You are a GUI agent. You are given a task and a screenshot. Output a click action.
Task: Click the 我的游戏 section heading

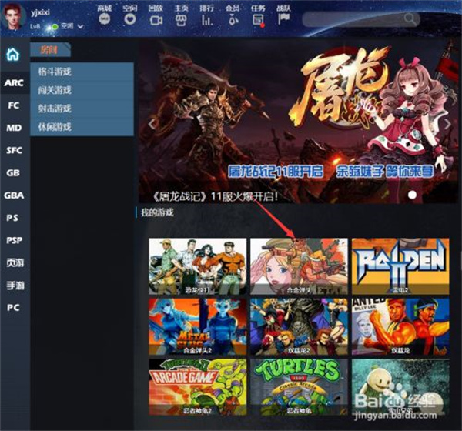click(x=157, y=212)
